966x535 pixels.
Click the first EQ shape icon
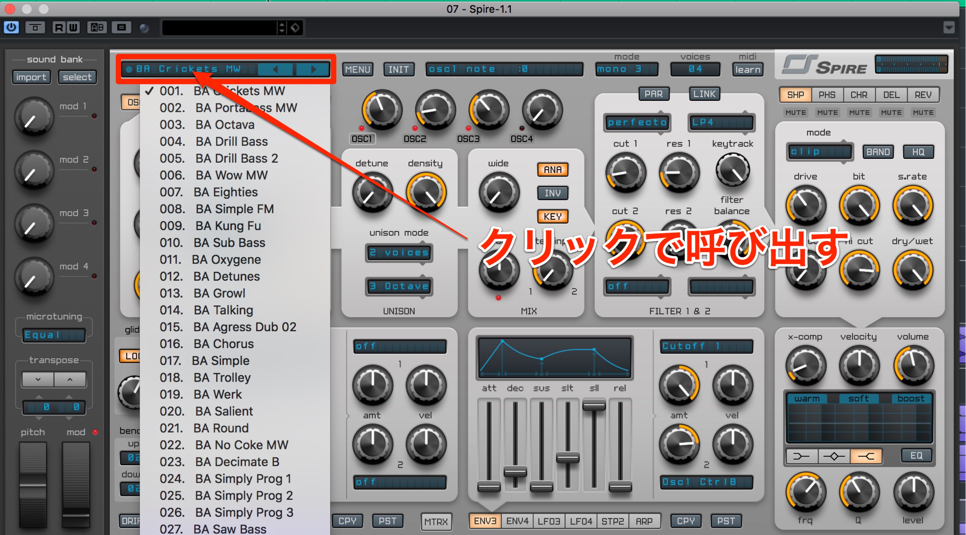pos(801,456)
